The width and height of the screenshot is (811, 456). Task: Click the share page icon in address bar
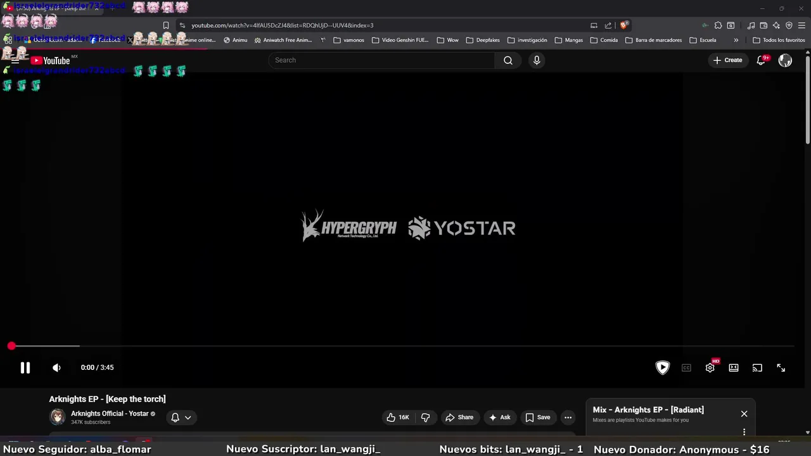click(x=608, y=25)
